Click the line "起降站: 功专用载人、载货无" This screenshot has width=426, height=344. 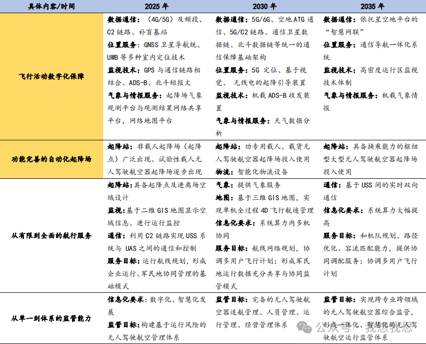click(263, 147)
